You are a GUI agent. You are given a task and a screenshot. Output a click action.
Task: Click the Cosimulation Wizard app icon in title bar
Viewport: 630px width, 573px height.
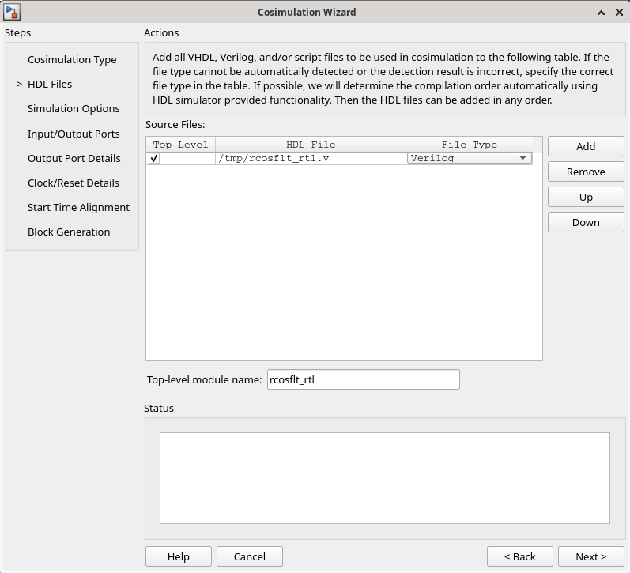tap(12, 12)
